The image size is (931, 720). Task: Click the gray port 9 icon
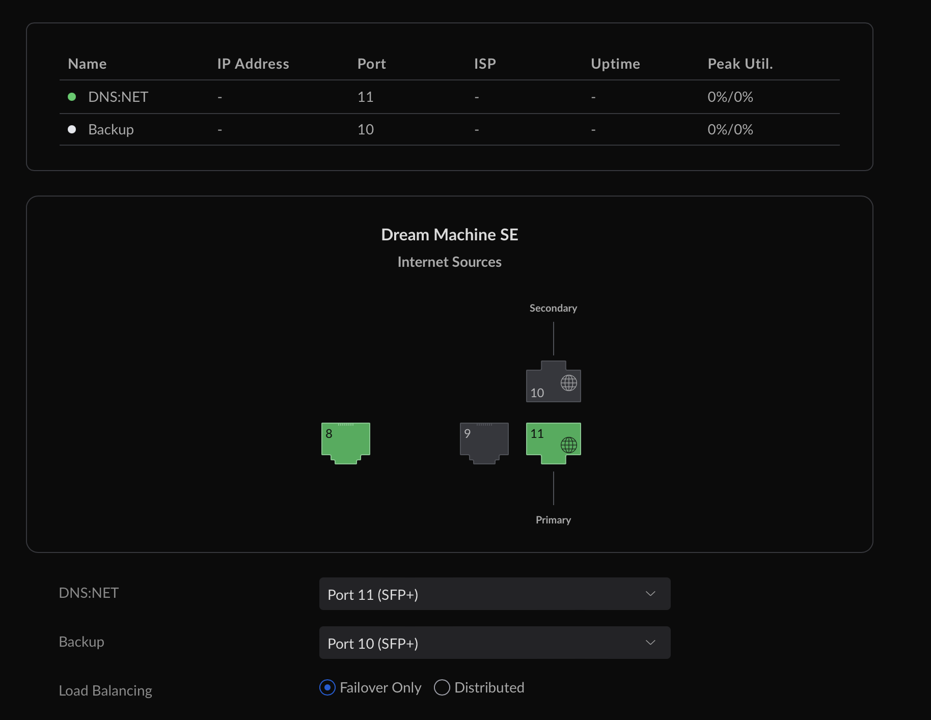[484, 443]
